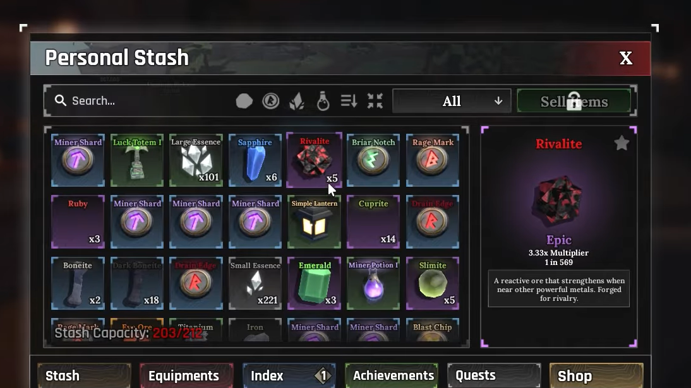Click the compact stack items icon
This screenshot has width=691, height=388.
[375, 102]
